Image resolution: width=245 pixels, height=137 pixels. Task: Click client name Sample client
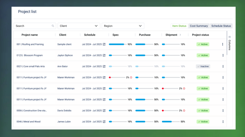click(x=64, y=44)
